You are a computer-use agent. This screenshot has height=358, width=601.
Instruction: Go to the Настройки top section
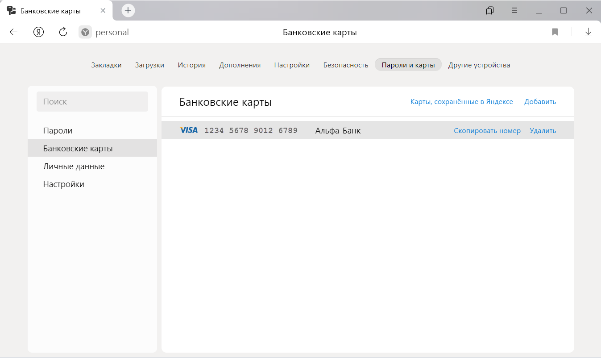coord(292,65)
